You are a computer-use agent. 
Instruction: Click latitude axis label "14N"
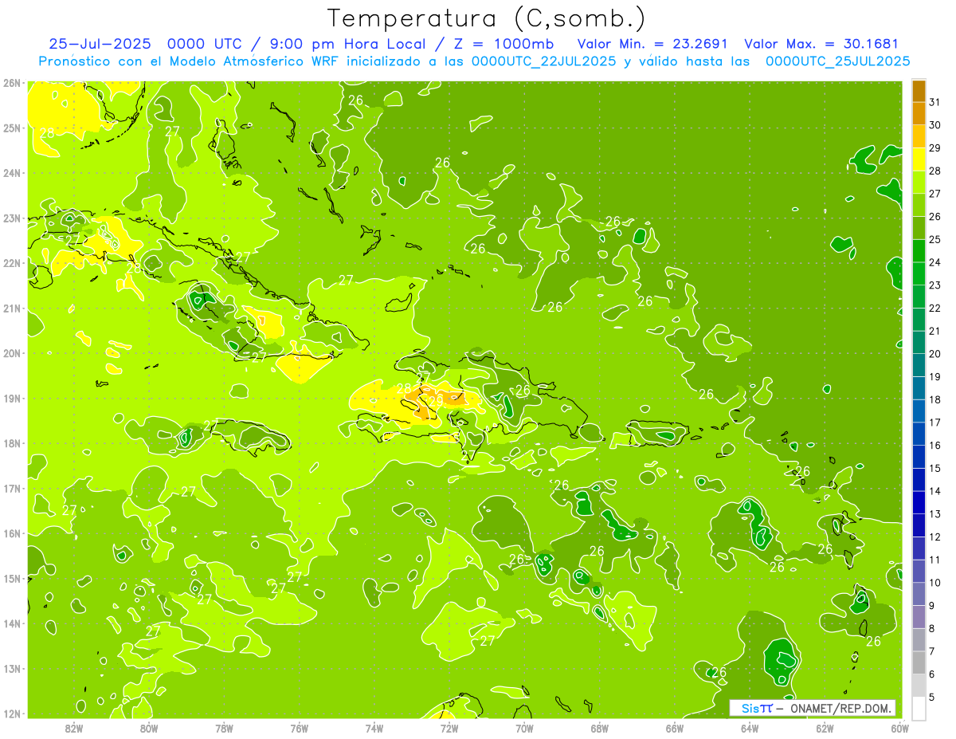(12, 623)
